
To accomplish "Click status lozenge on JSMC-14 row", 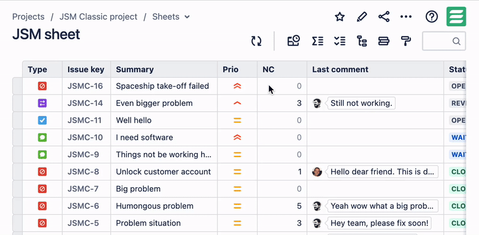I will pyautogui.click(x=457, y=103).
